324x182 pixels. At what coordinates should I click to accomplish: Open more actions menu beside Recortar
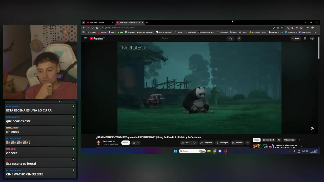point(247,143)
